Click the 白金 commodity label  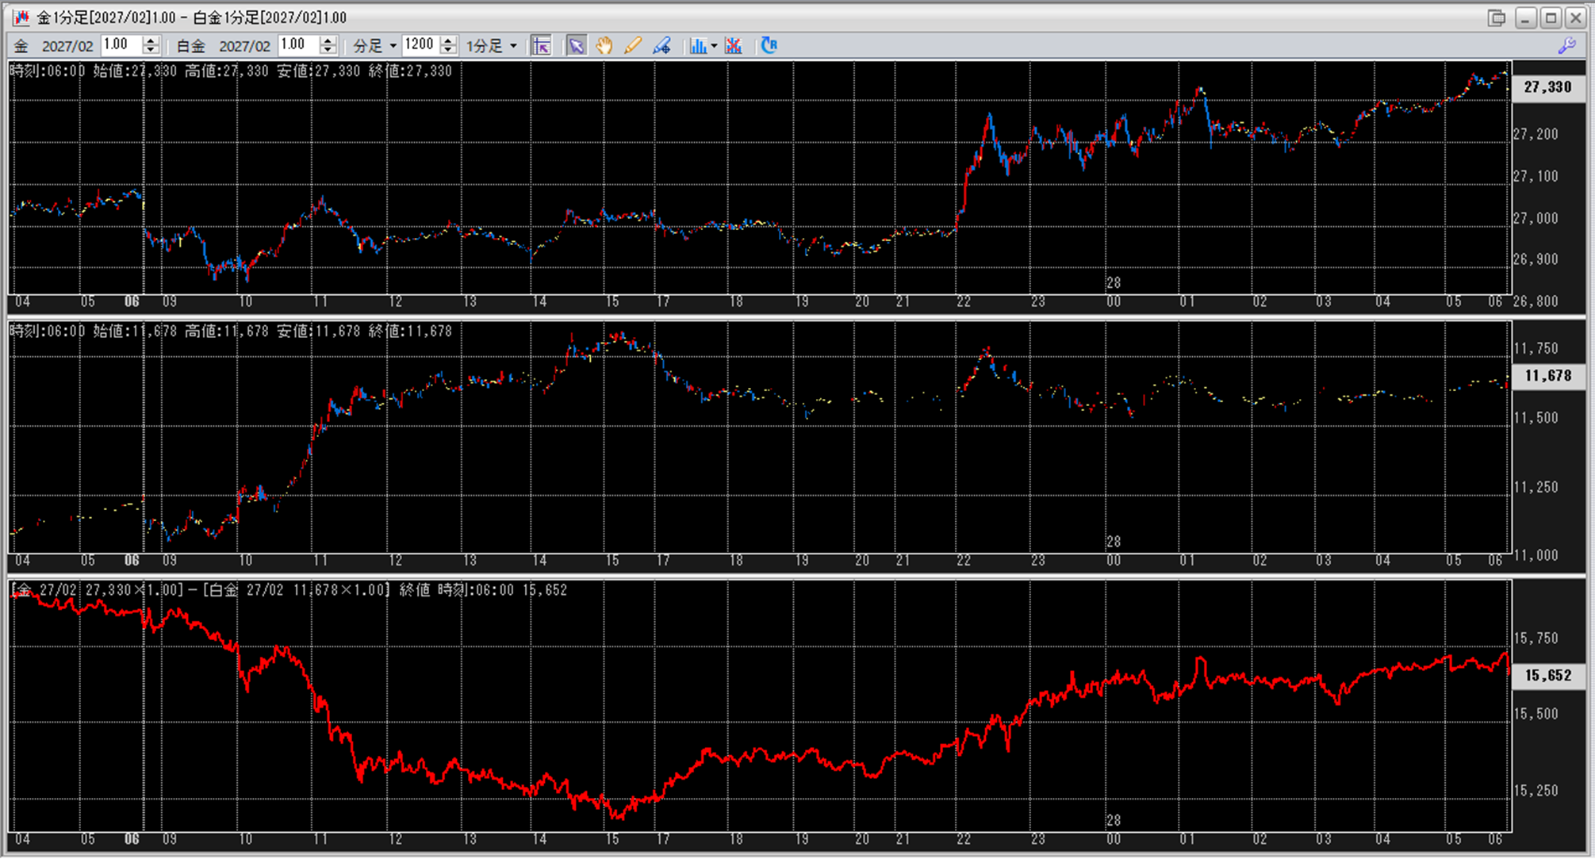click(x=190, y=46)
